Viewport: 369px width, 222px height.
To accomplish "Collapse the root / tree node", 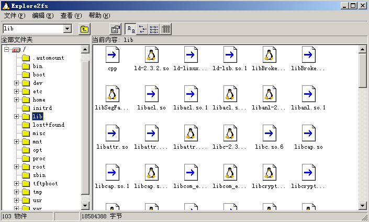I will coord(6,49).
